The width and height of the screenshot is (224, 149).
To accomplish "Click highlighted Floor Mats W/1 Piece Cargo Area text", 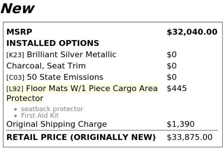I will [x=92, y=88].
